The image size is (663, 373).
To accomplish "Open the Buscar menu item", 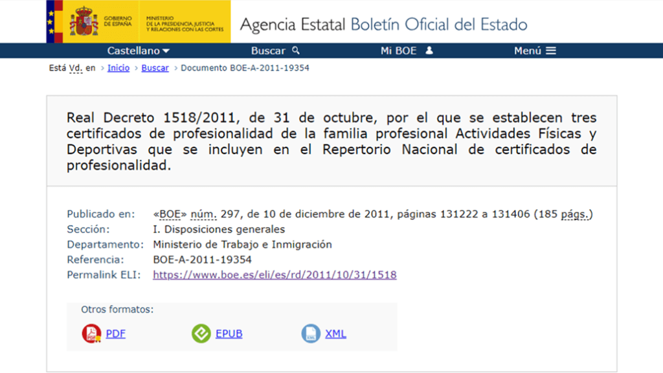I will 275,51.
